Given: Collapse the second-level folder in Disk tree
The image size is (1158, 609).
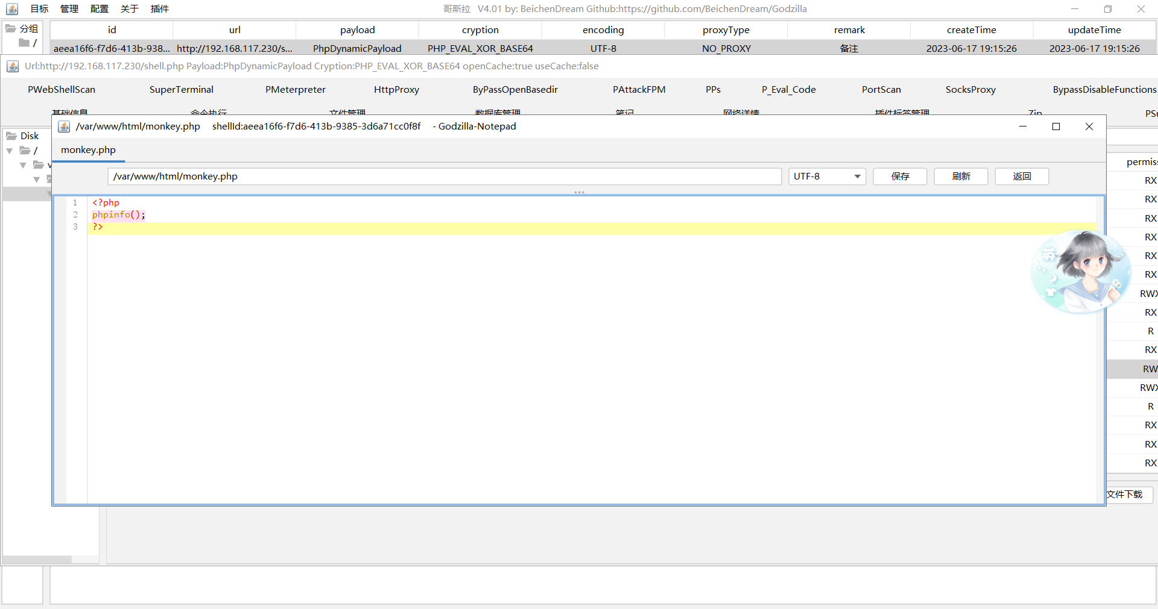Looking at the screenshot, I should point(23,165).
